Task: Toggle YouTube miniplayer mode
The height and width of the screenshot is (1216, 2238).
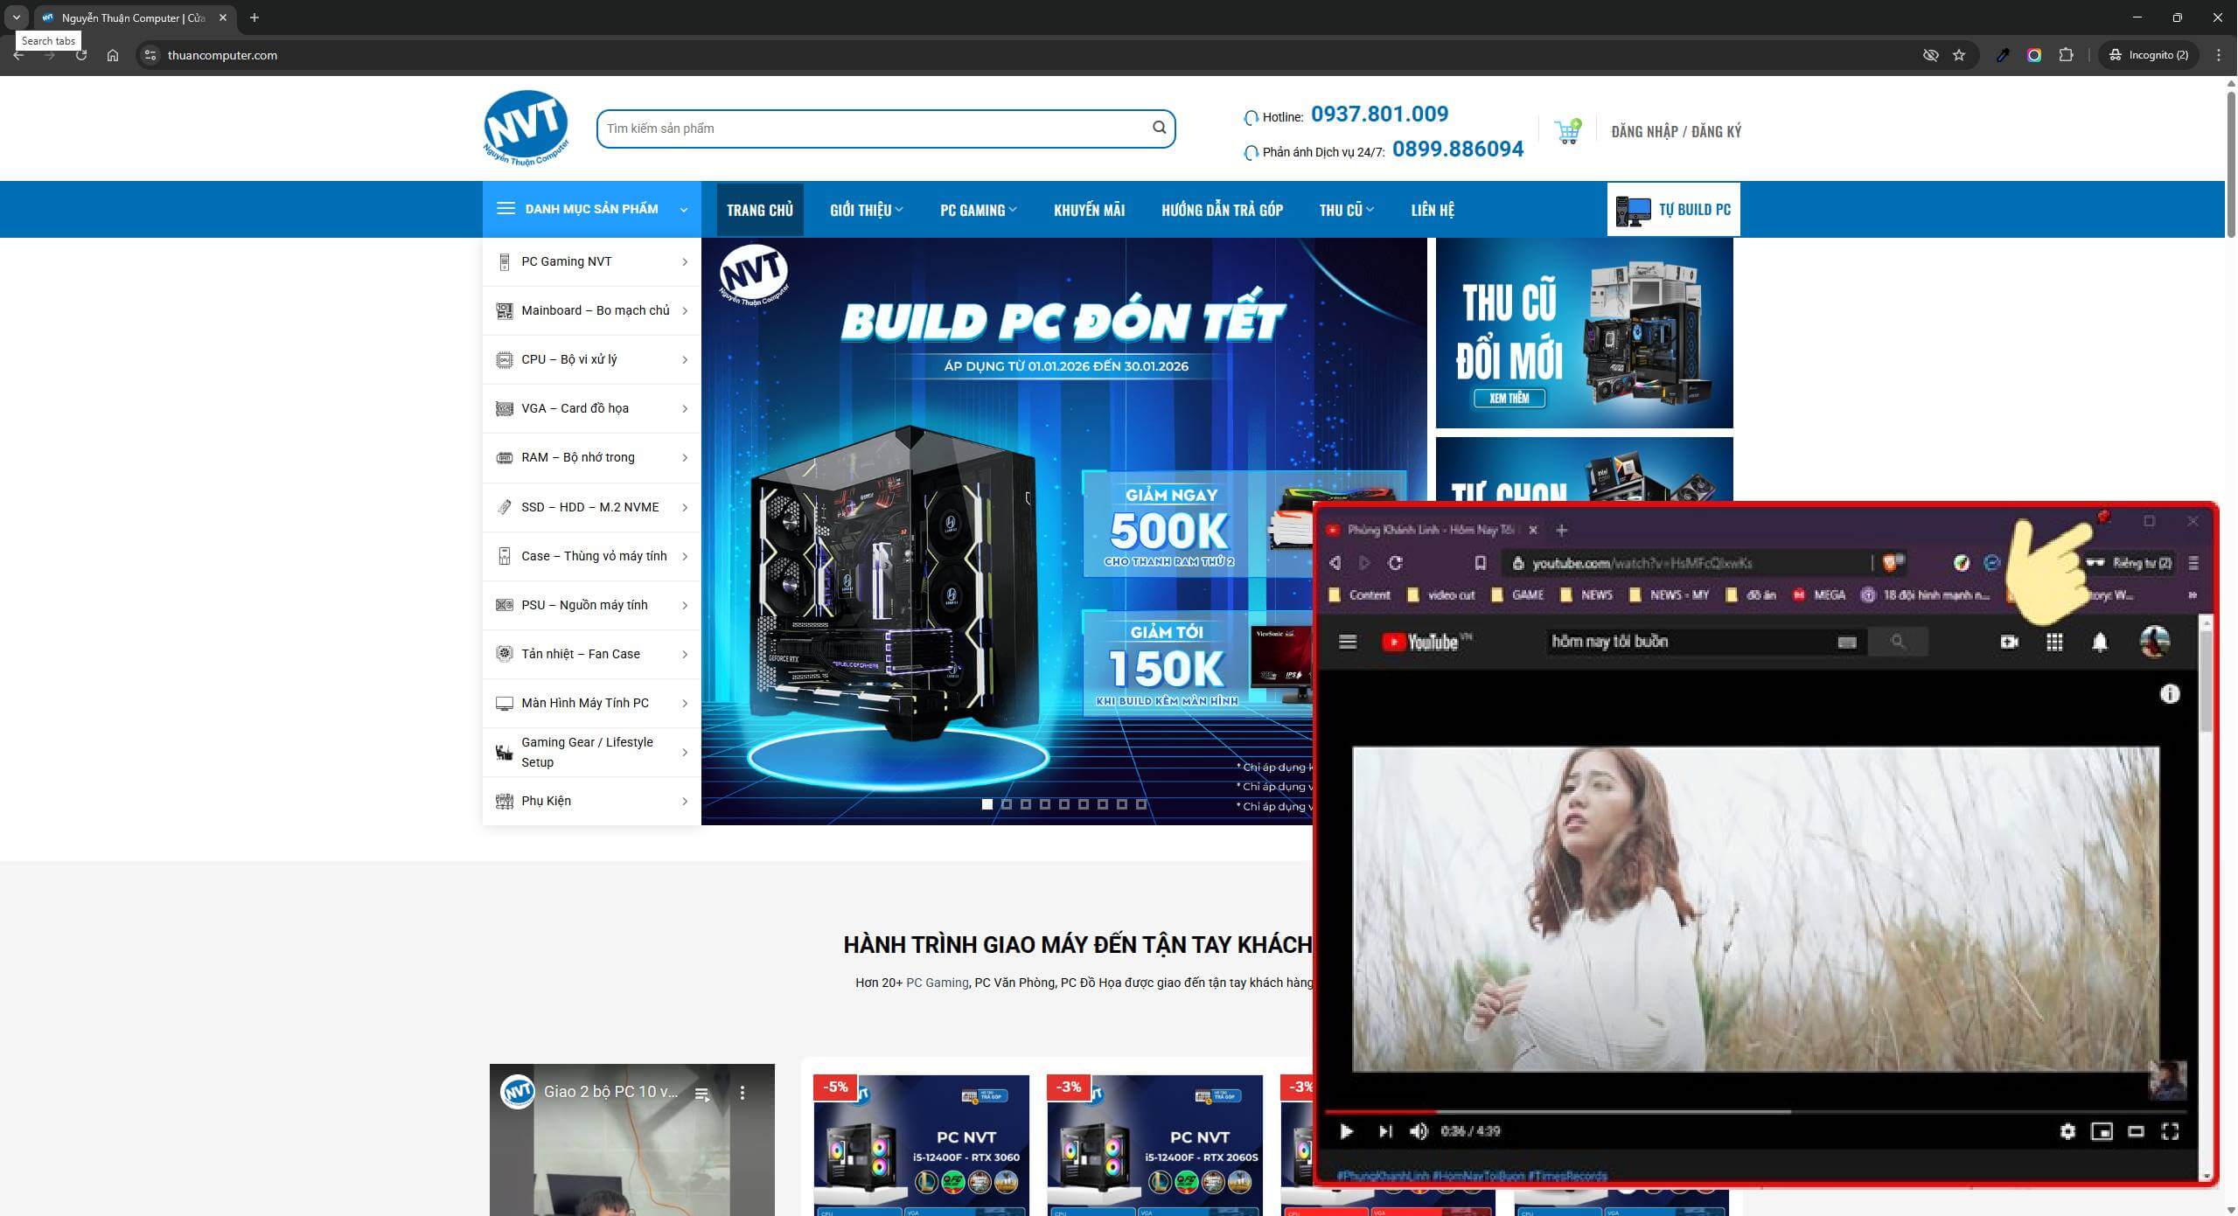Action: tap(2102, 1131)
